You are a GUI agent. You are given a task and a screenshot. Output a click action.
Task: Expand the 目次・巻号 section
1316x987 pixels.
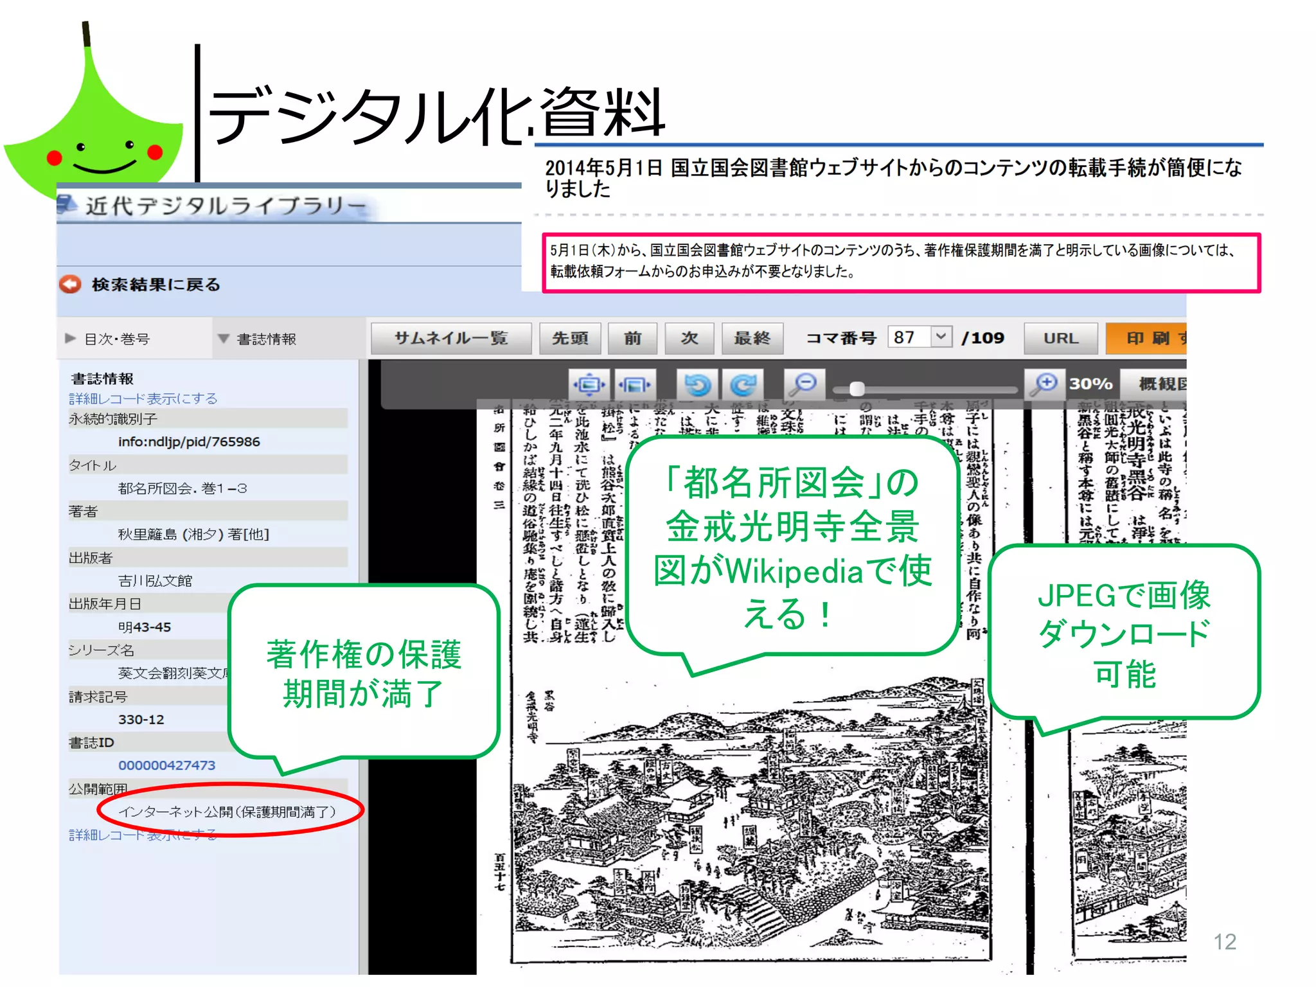[108, 339]
